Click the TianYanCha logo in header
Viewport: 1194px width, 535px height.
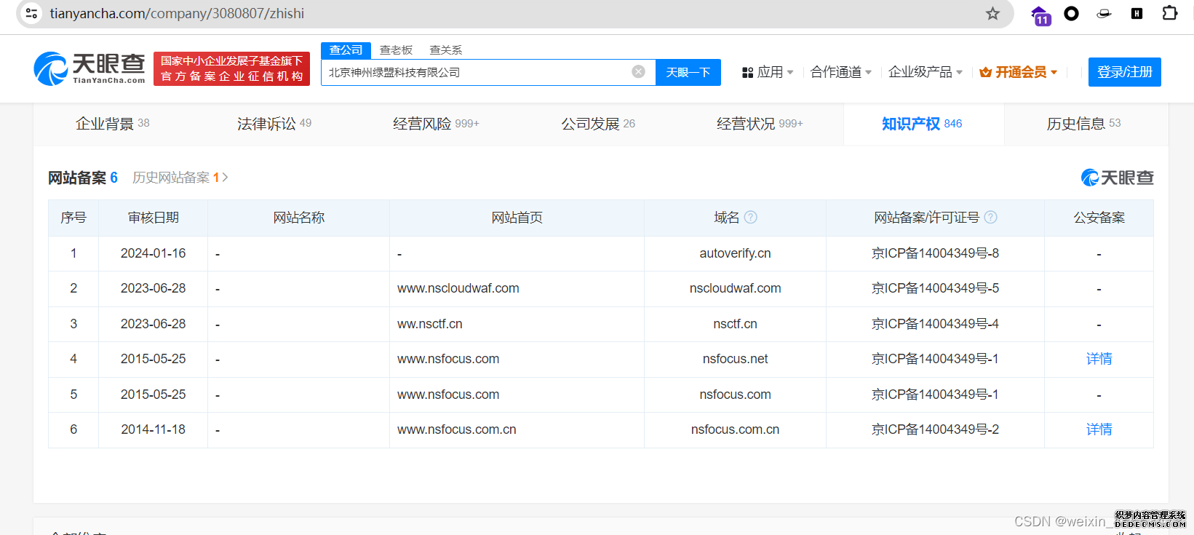[89, 68]
